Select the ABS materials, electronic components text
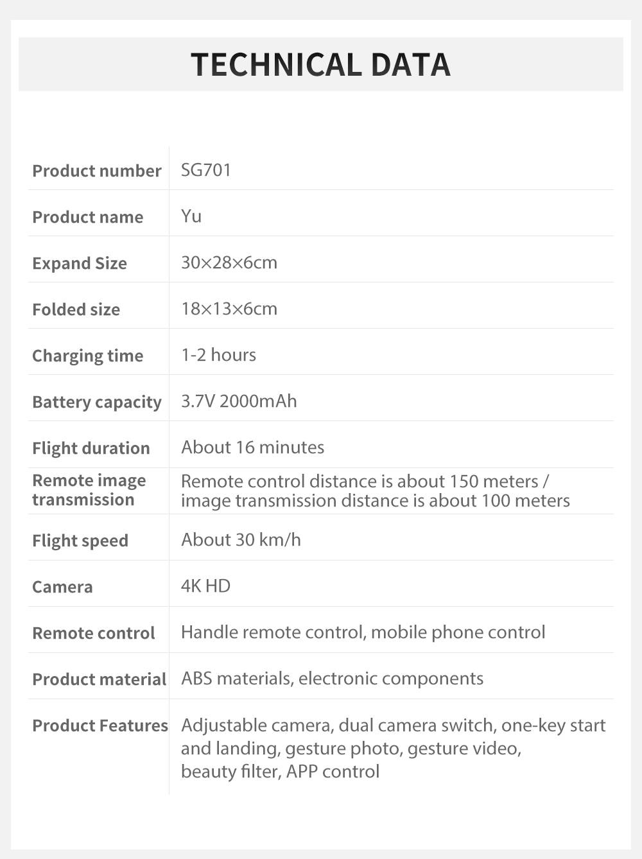642x859 pixels. pyautogui.click(x=332, y=679)
